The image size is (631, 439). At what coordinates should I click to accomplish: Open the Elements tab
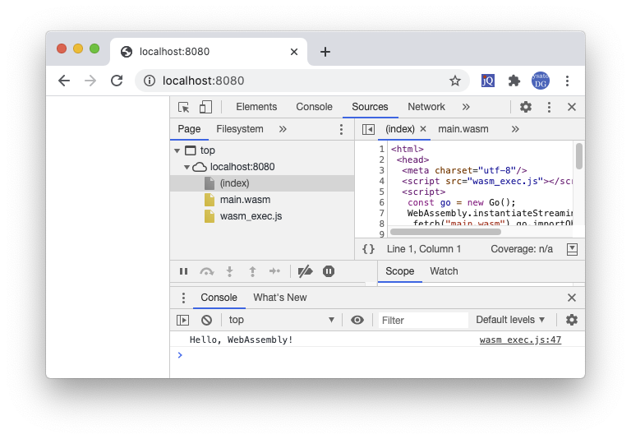[256, 107]
